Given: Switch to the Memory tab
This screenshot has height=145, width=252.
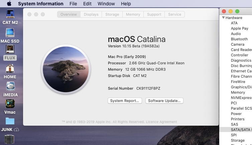Looking at the screenshot, I should tap(133, 14).
